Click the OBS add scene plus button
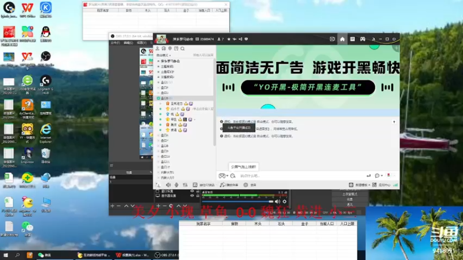 click(x=112, y=206)
